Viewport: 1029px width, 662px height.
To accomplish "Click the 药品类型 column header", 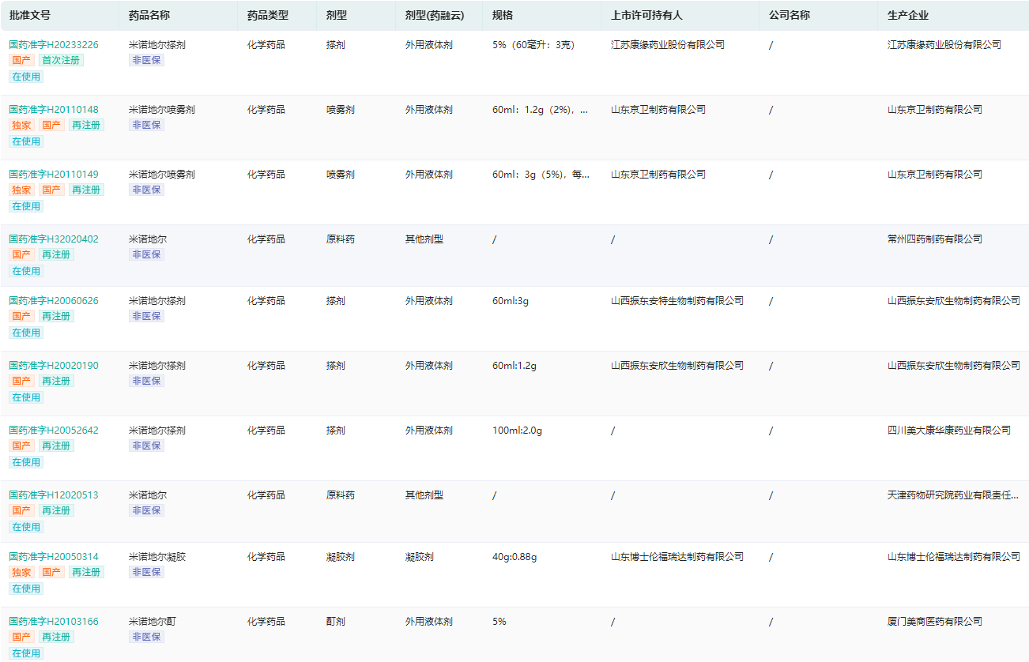I will tap(268, 15).
